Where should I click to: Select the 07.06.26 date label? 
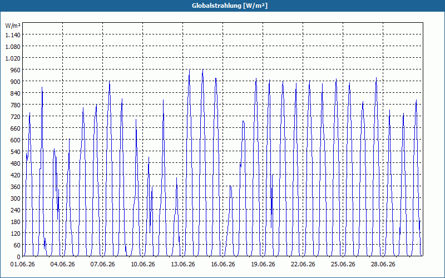(103, 265)
